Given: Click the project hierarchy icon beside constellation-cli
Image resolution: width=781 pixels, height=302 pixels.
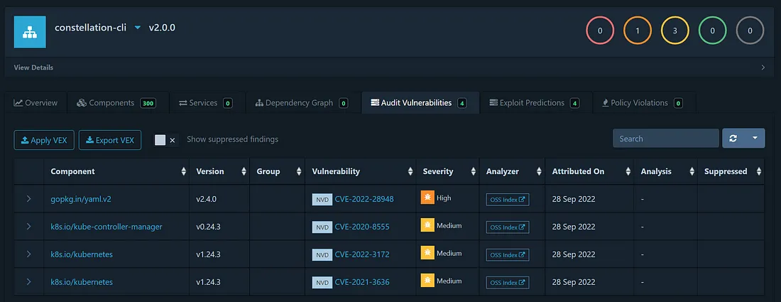Looking at the screenshot, I should pyautogui.click(x=30, y=31).
